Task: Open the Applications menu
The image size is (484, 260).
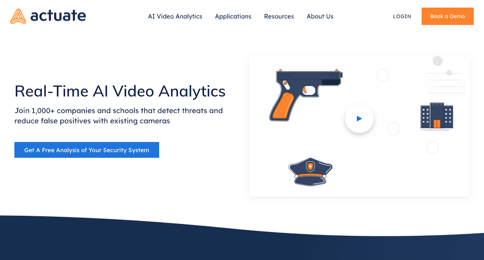Action: [x=233, y=16]
